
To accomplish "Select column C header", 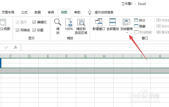I will [x=10, y=56].
